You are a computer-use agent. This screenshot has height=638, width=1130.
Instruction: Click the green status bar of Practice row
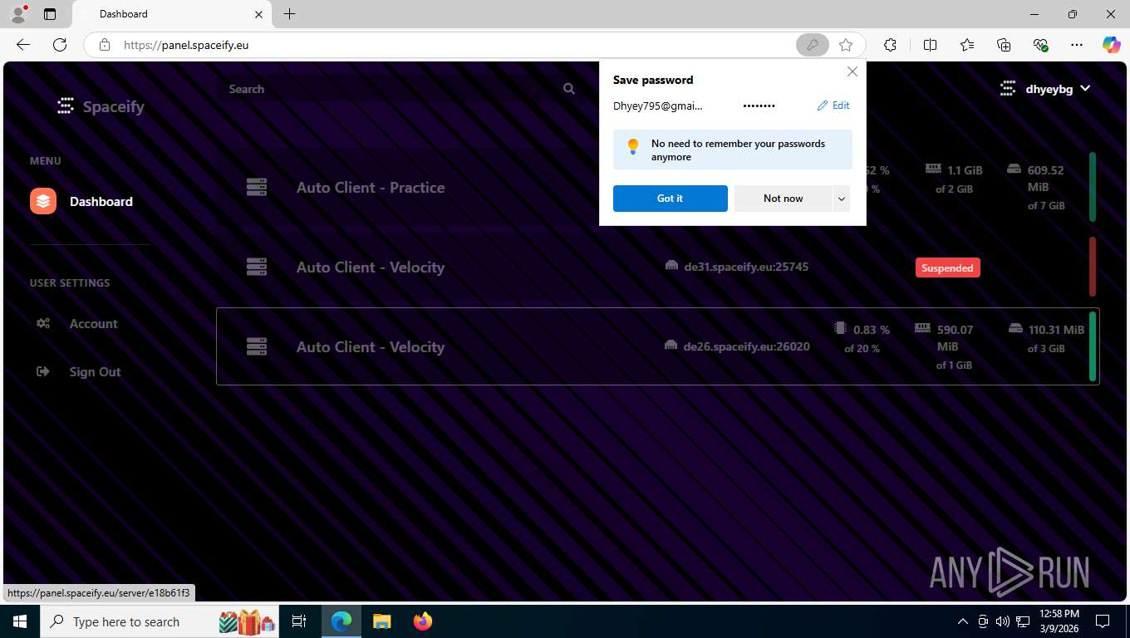point(1092,187)
